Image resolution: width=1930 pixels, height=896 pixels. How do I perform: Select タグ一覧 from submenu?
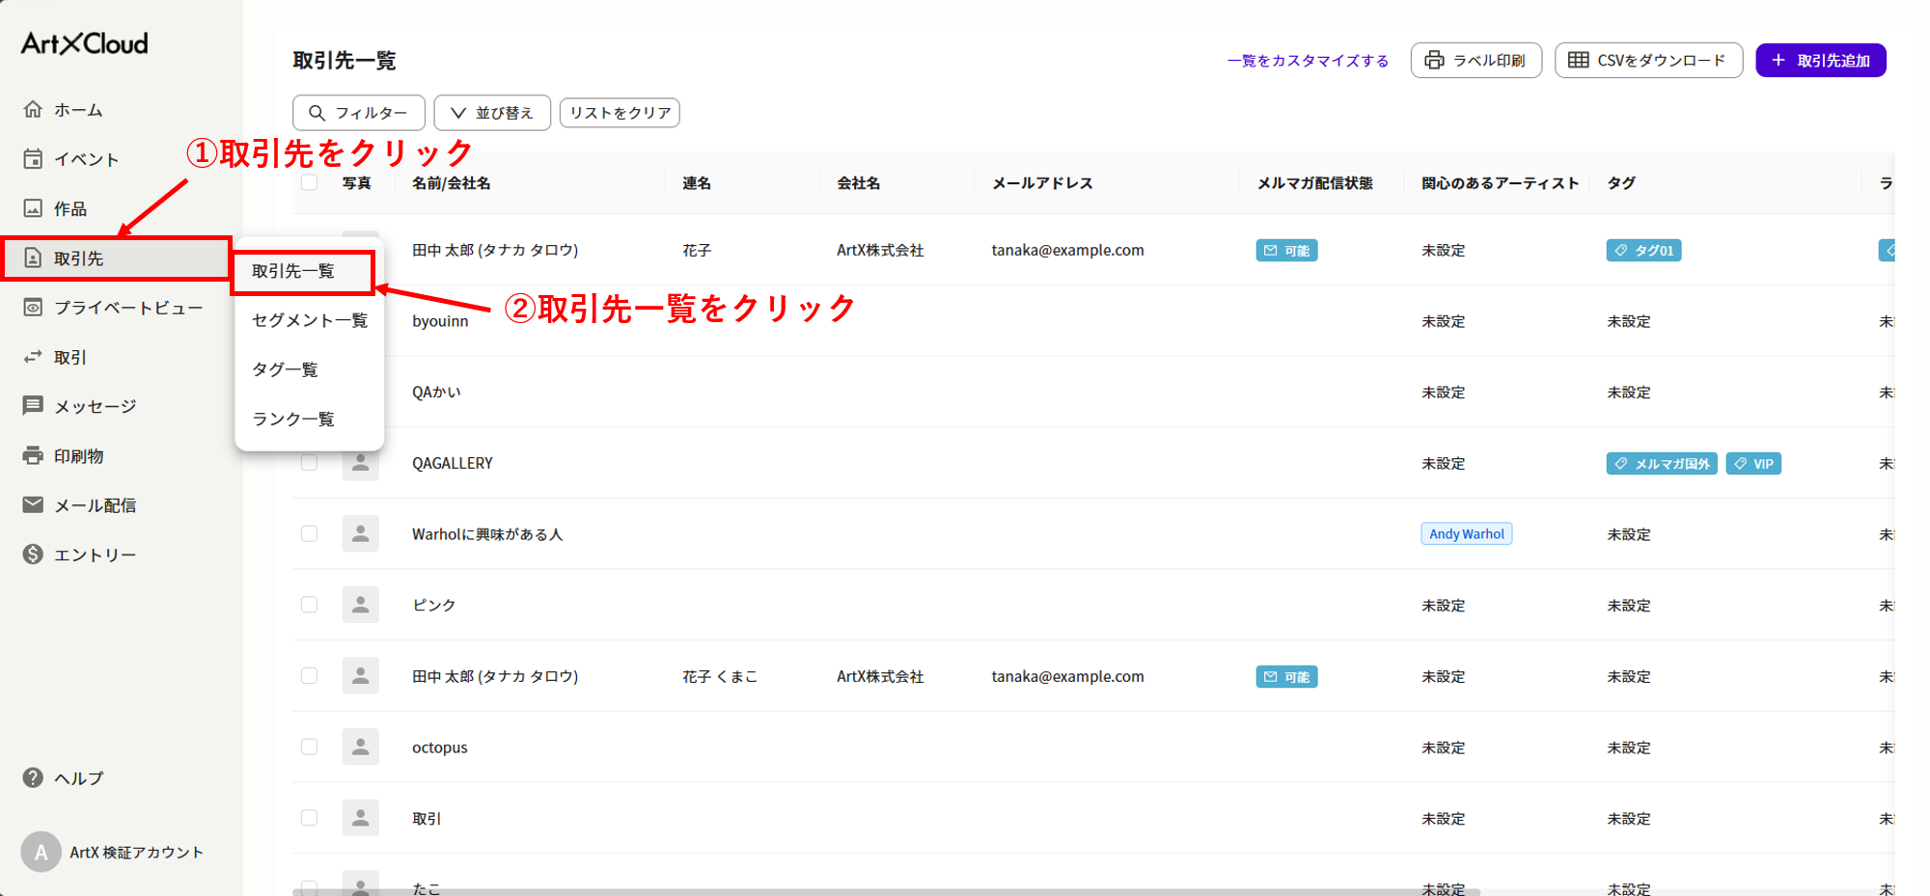click(x=310, y=369)
